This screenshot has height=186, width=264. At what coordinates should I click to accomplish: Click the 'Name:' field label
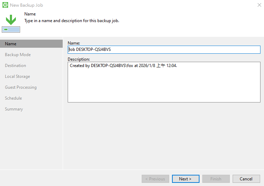74,43
